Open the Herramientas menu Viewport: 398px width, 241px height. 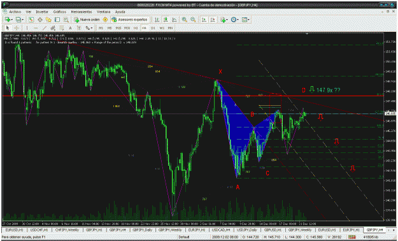coord(82,11)
